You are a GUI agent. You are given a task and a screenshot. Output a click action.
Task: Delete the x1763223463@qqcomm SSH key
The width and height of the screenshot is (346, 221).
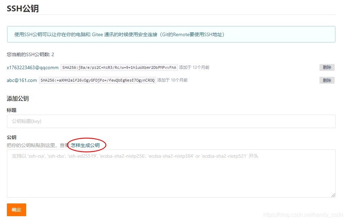(327, 67)
